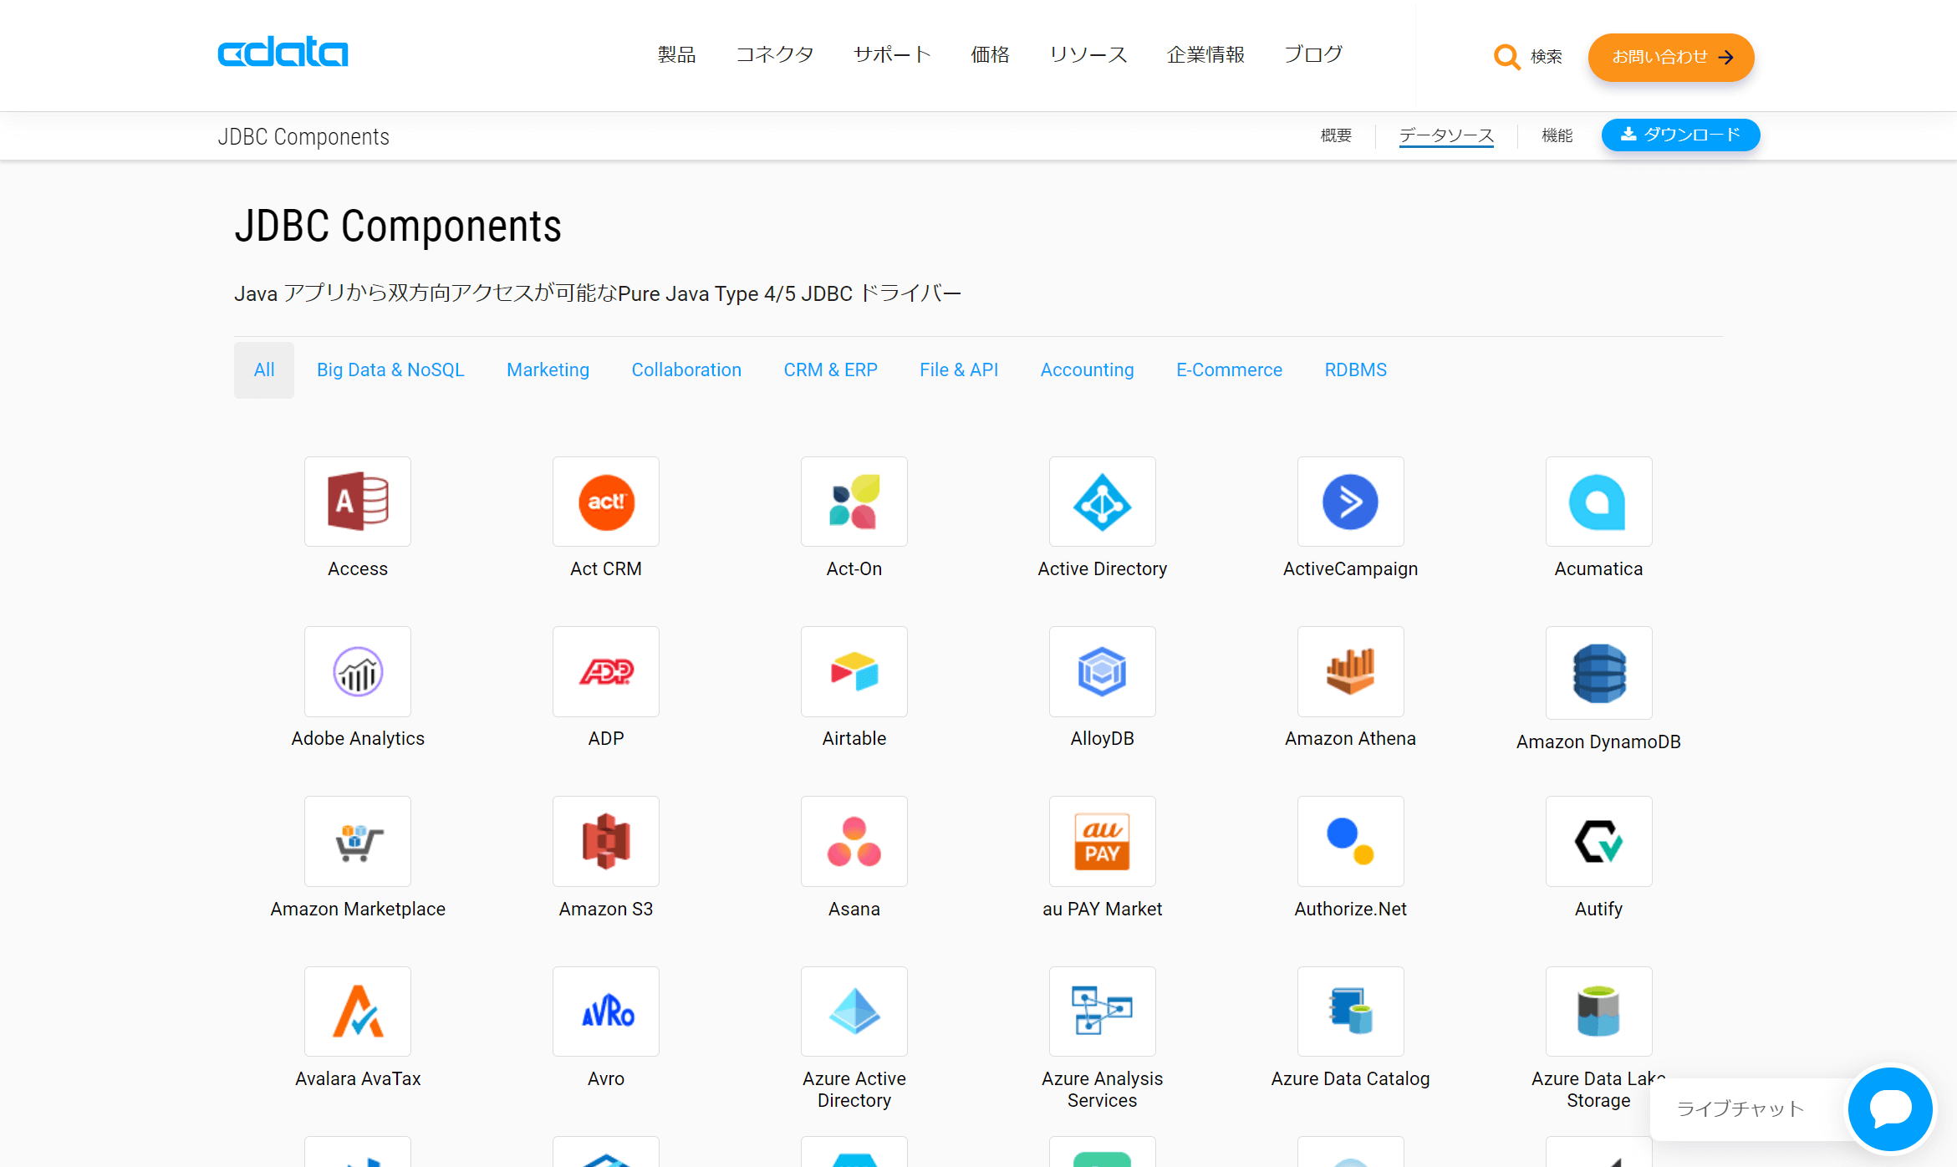
Task: Open the Active Directory icon
Action: (1102, 502)
